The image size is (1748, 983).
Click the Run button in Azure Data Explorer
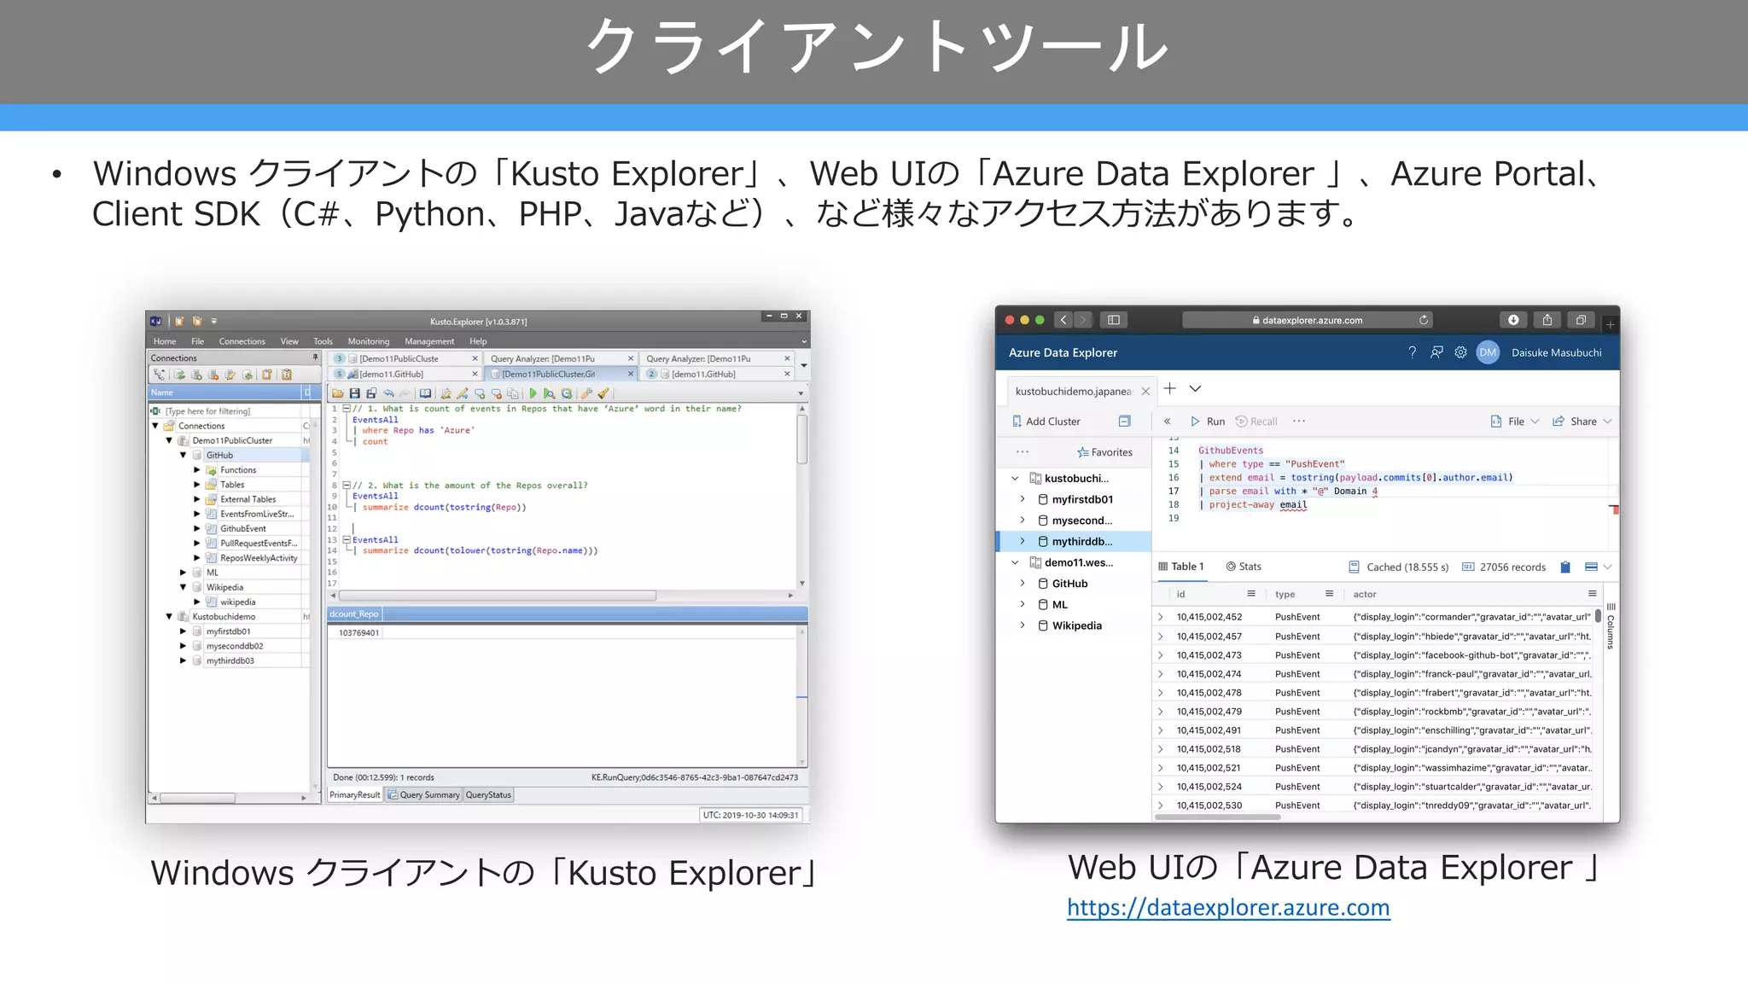(1208, 422)
